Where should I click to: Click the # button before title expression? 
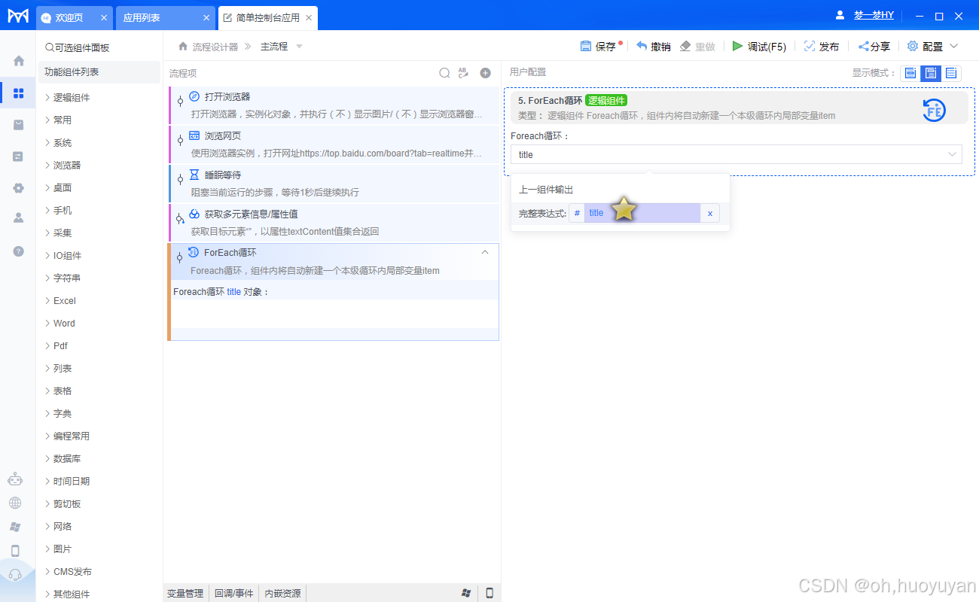click(577, 213)
